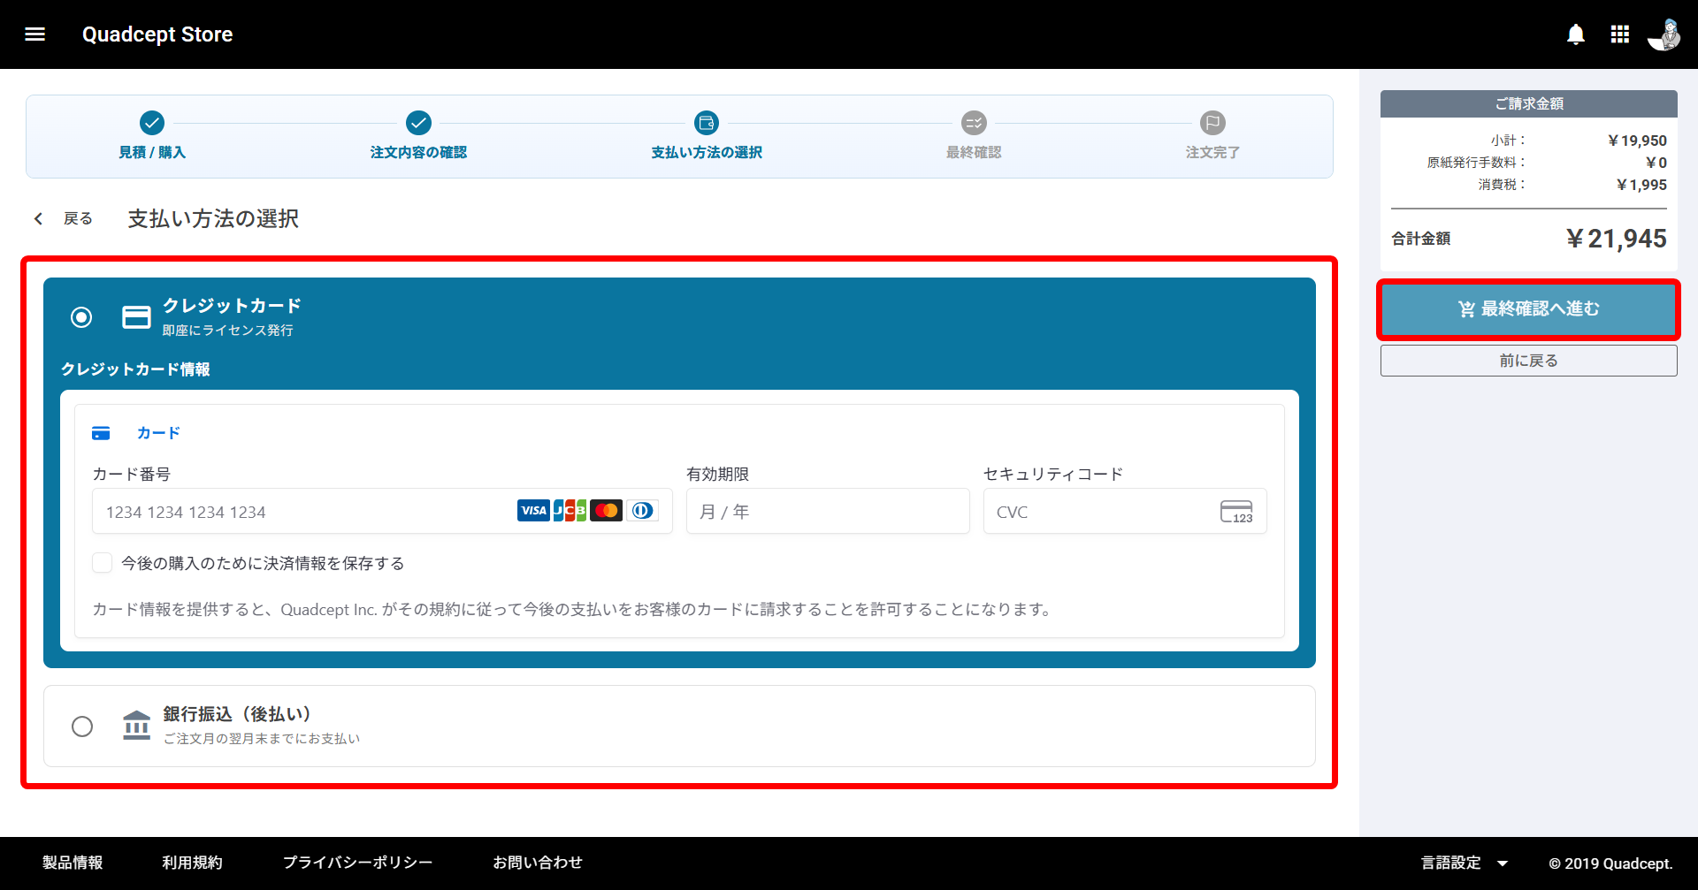Open the 言語設定 dropdown
Viewport: 1698px width, 890px height.
click(x=1464, y=863)
